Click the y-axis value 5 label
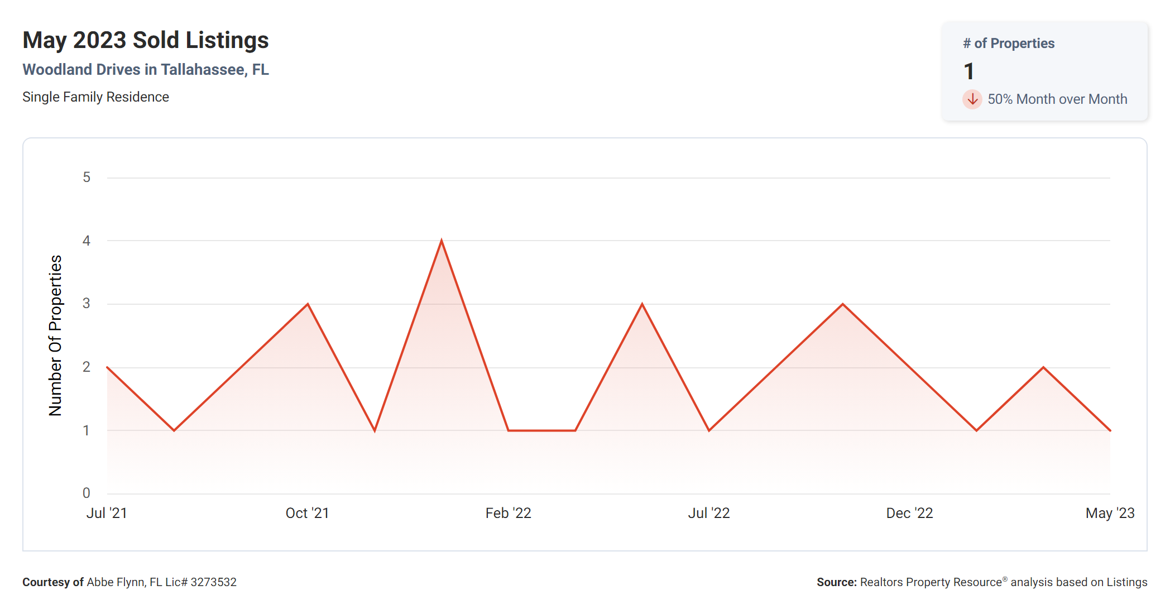The width and height of the screenshot is (1170, 614). pyautogui.click(x=87, y=178)
